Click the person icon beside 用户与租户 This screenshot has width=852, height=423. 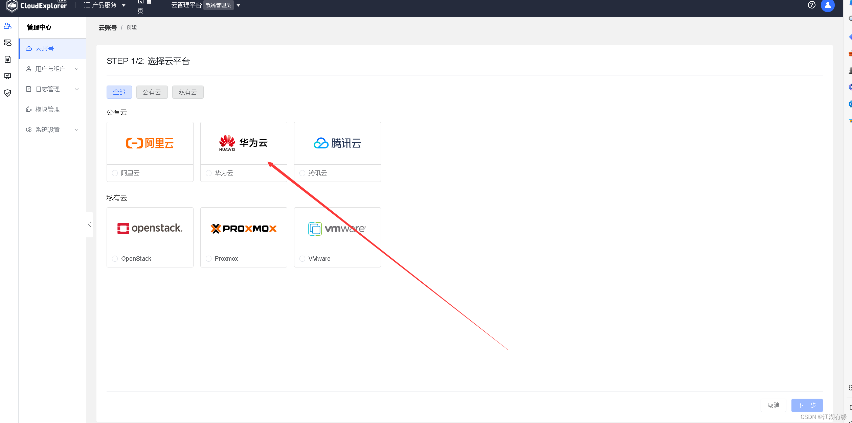[x=29, y=69]
